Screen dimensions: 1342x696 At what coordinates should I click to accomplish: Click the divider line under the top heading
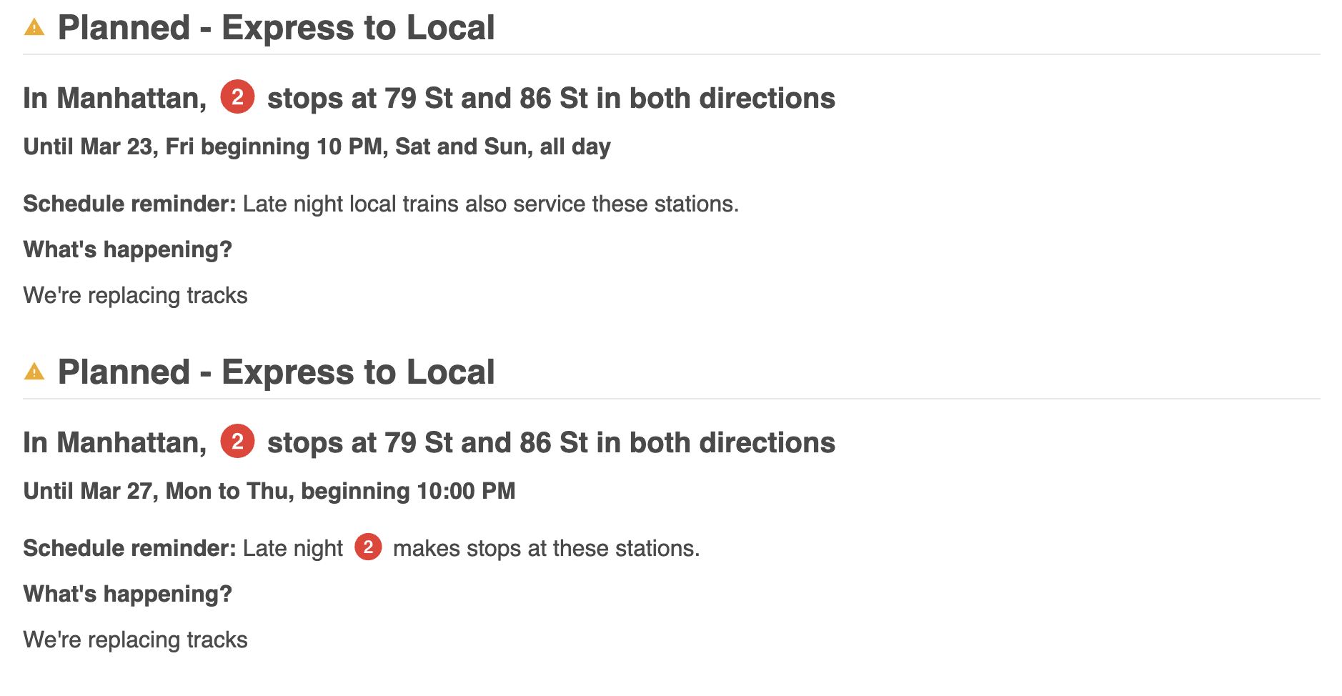(671, 54)
